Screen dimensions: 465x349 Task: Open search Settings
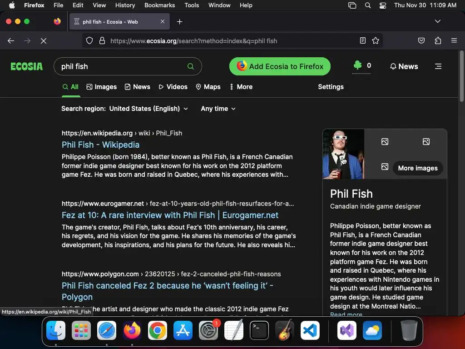(331, 87)
